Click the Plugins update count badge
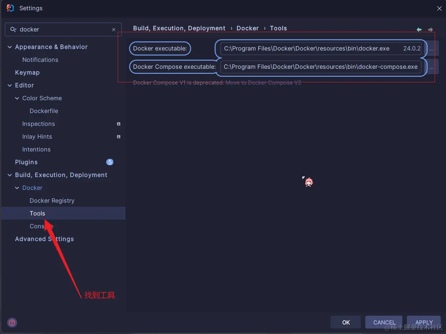The width and height of the screenshot is (446, 334). 110,162
